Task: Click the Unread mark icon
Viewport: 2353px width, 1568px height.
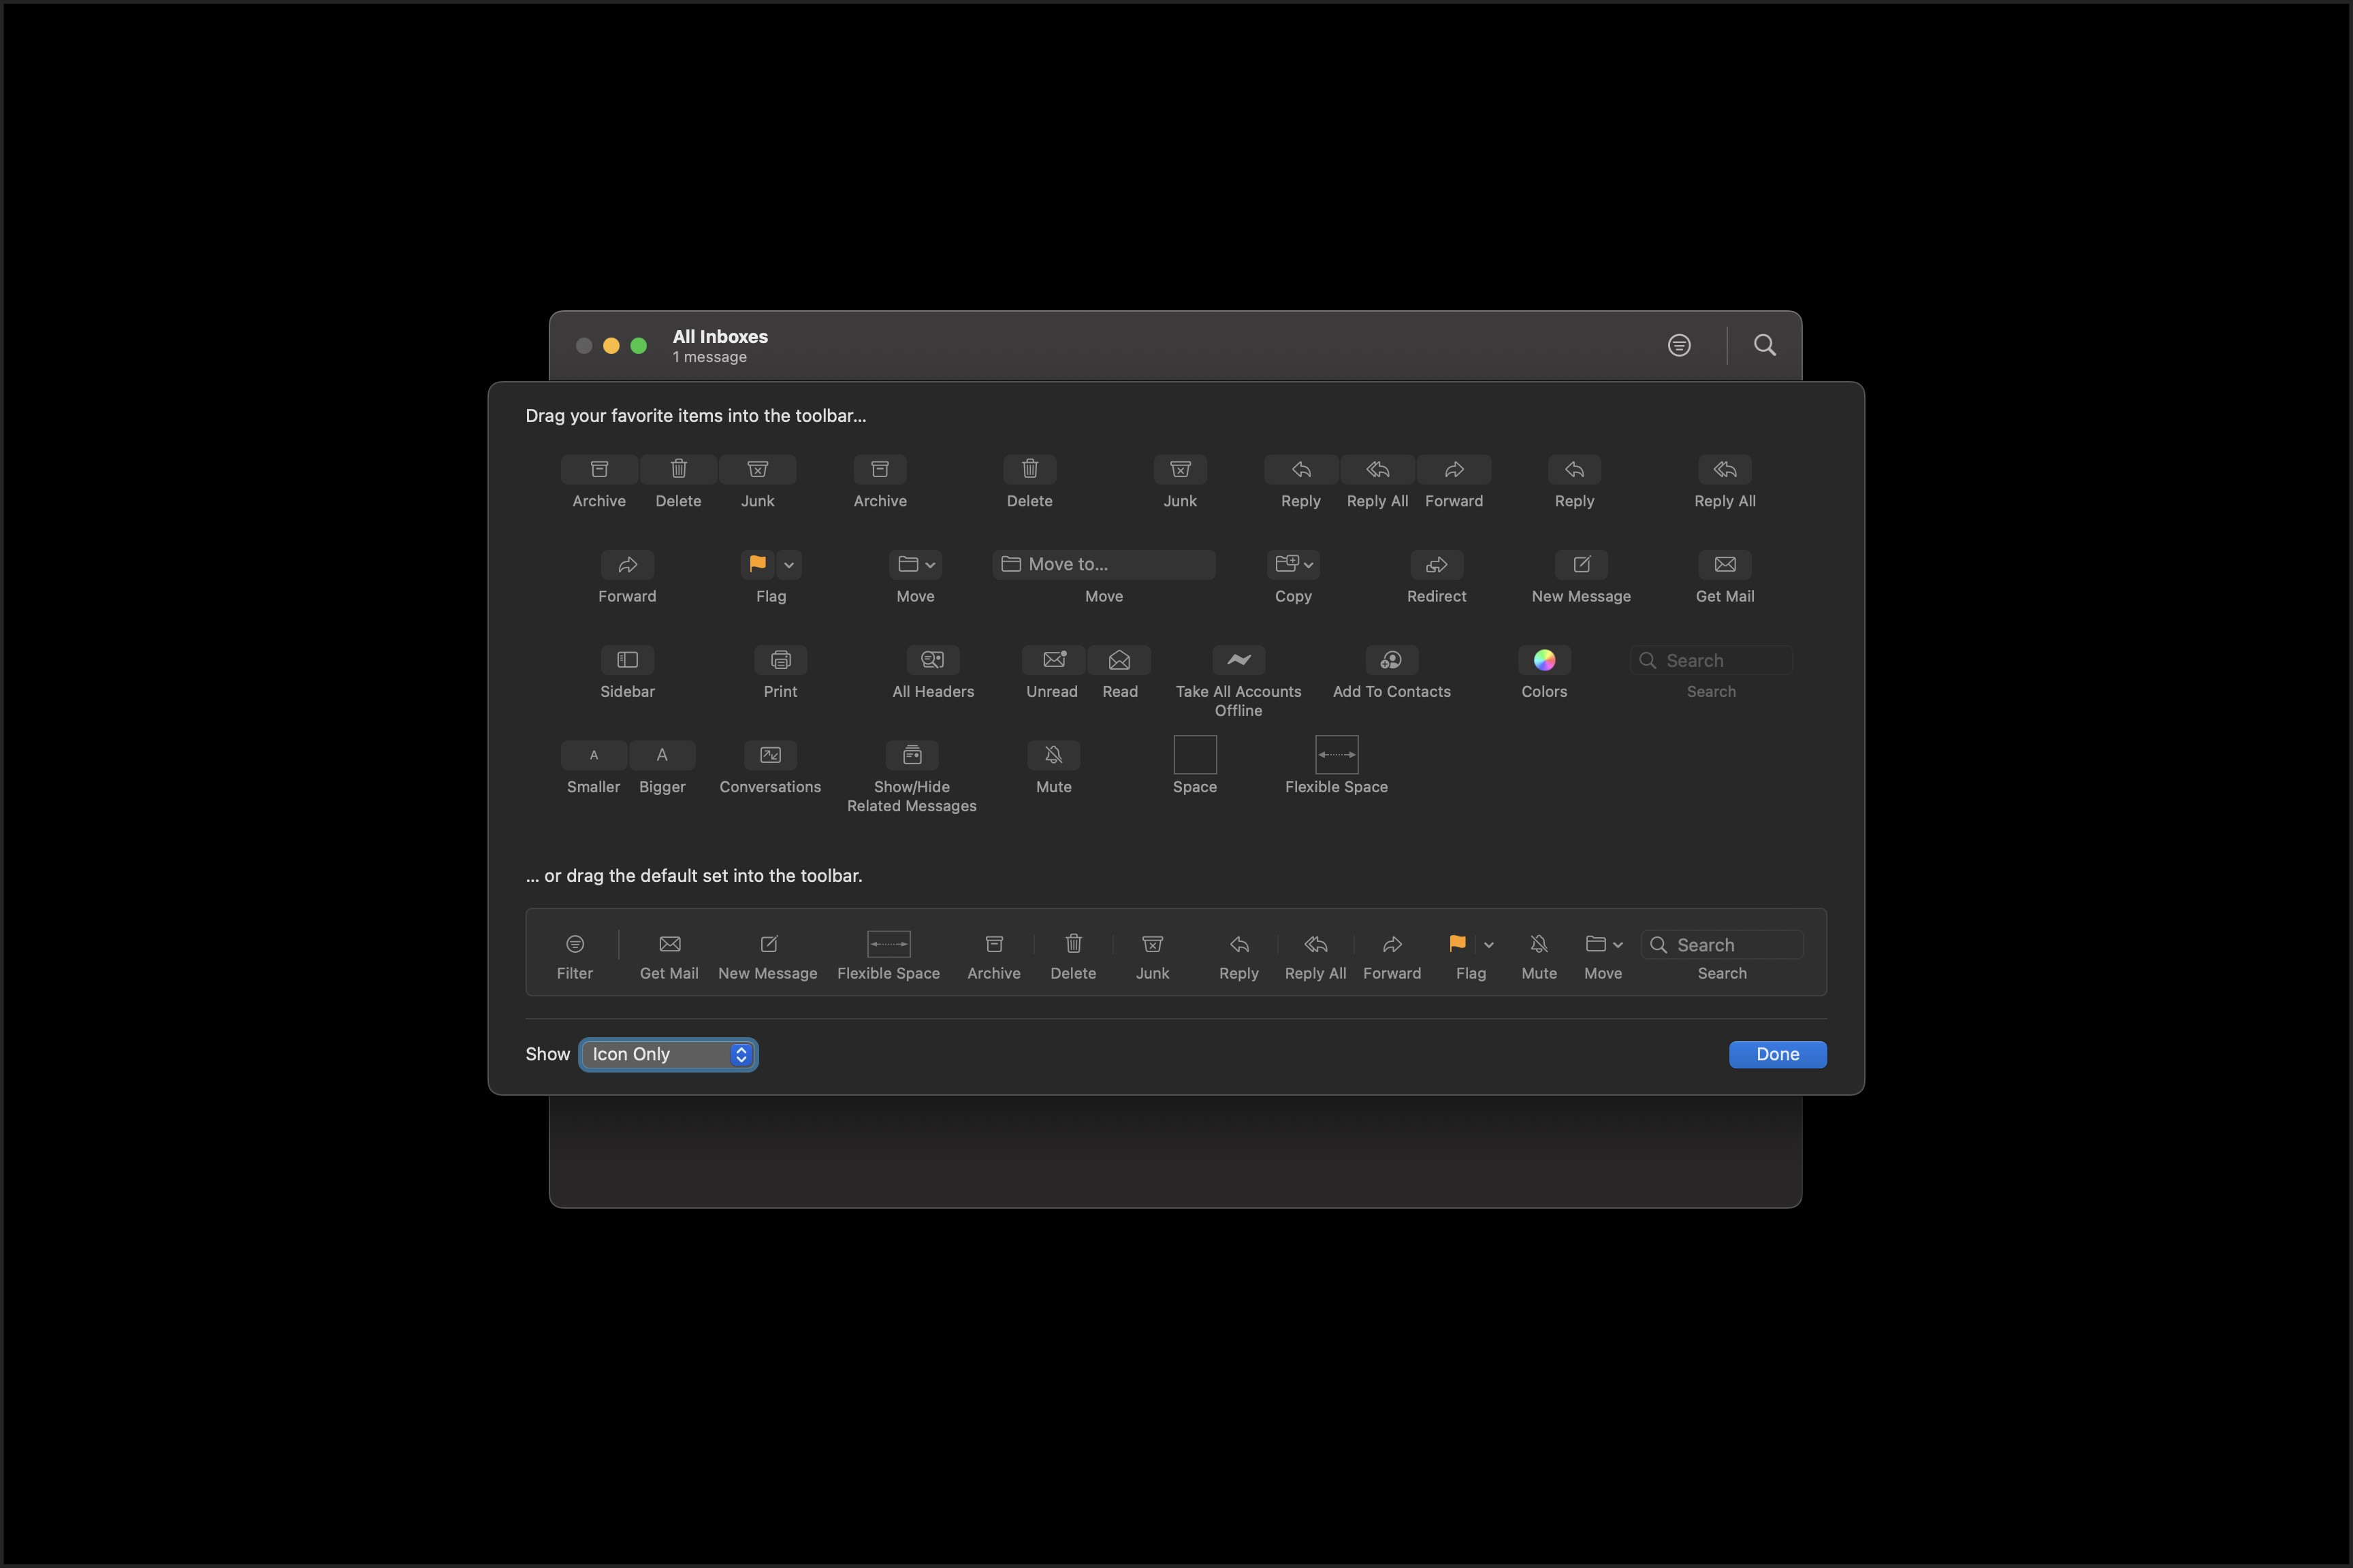Action: 1053,660
